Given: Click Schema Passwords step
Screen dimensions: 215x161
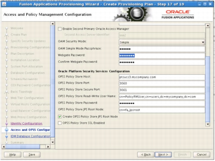Looking at the screenshot, I should click(24, 79).
